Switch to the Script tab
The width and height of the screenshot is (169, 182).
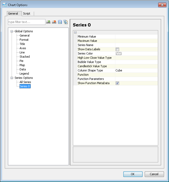tap(27, 13)
